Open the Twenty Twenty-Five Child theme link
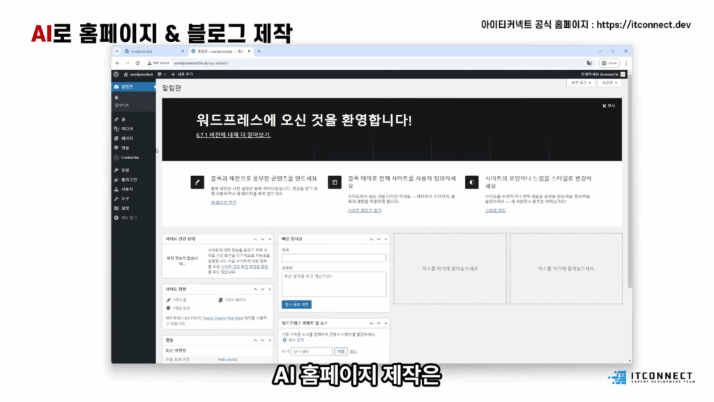 [222, 318]
